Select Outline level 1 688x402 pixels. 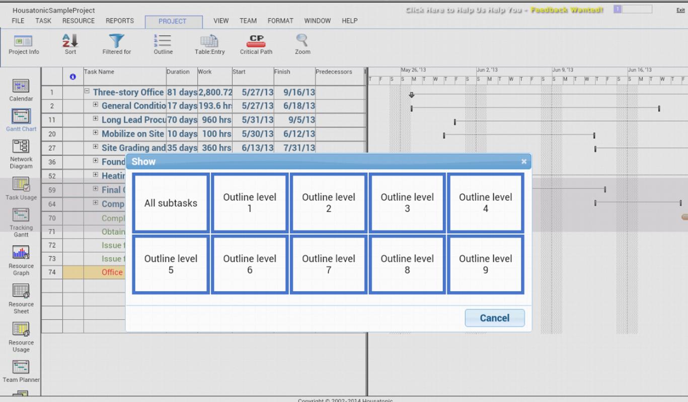point(250,203)
